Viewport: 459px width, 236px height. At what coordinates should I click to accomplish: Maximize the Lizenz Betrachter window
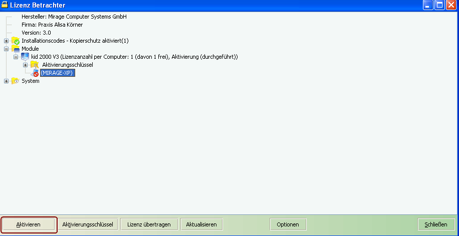coord(439,5)
